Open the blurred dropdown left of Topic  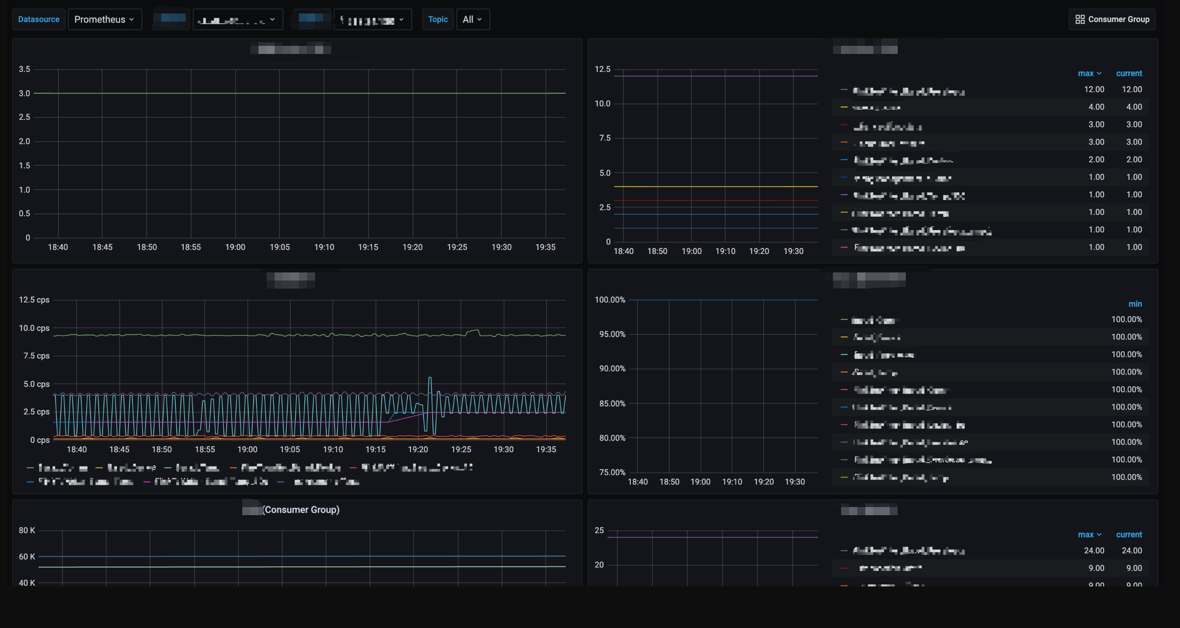tap(372, 20)
